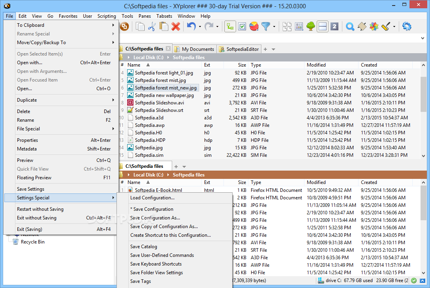Open the brush tool dropdown arrow
Screen dimensions: 430x288
tap(394, 26)
